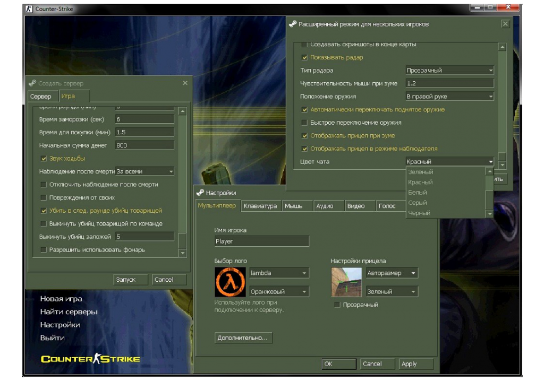Click the lambda logo preview image
Screen dimensions: 544x381
click(x=229, y=282)
